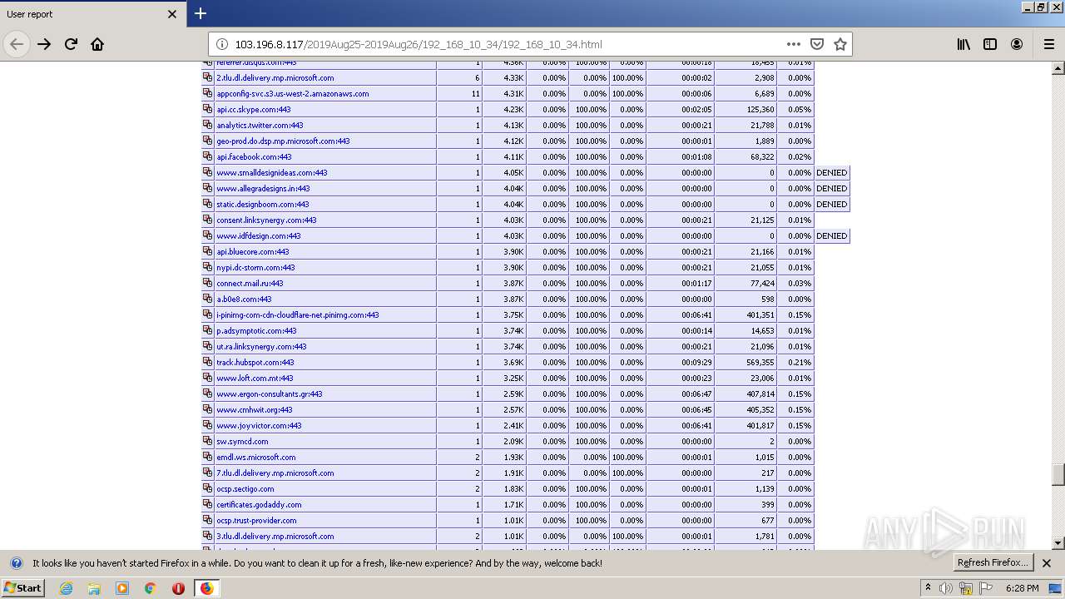This screenshot has height=599, width=1065.
Task: Open report icon beside certificates.godaddy.com
Action: pyautogui.click(x=208, y=504)
